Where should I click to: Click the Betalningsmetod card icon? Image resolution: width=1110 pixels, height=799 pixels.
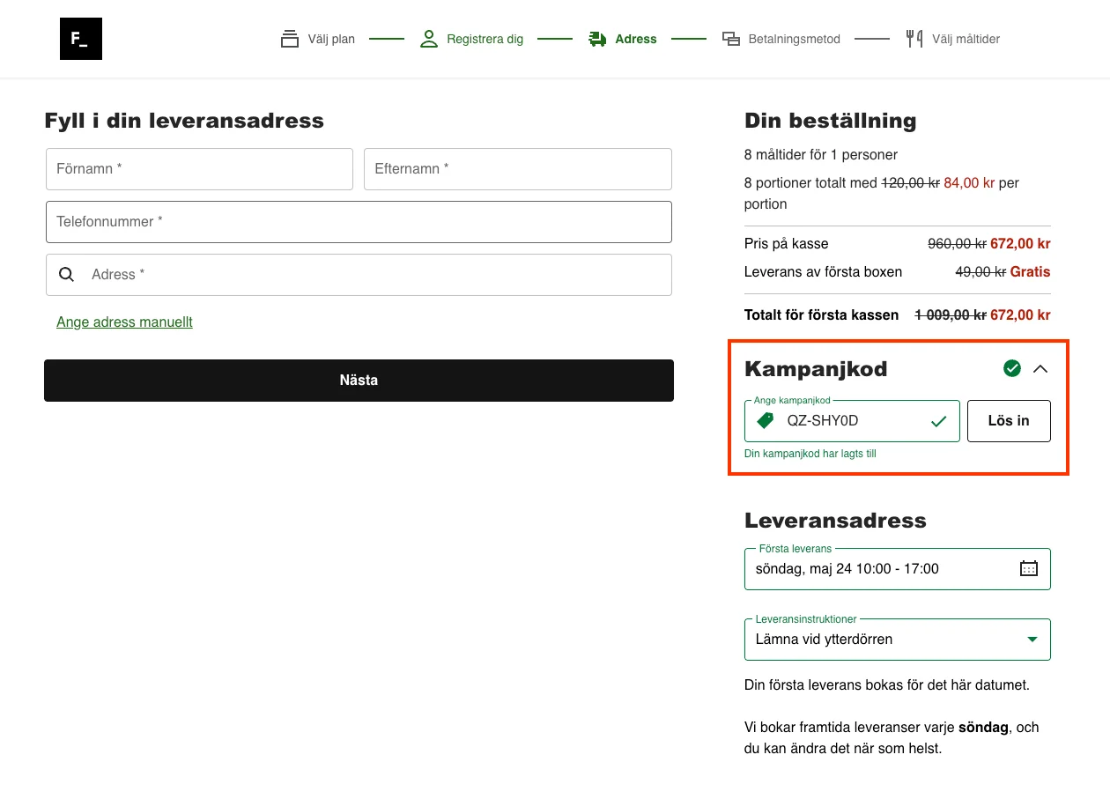(x=731, y=39)
